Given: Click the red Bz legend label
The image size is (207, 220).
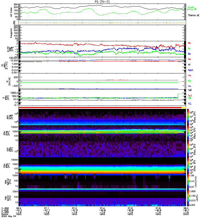Looking at the screenshot, I should point(189,43).
